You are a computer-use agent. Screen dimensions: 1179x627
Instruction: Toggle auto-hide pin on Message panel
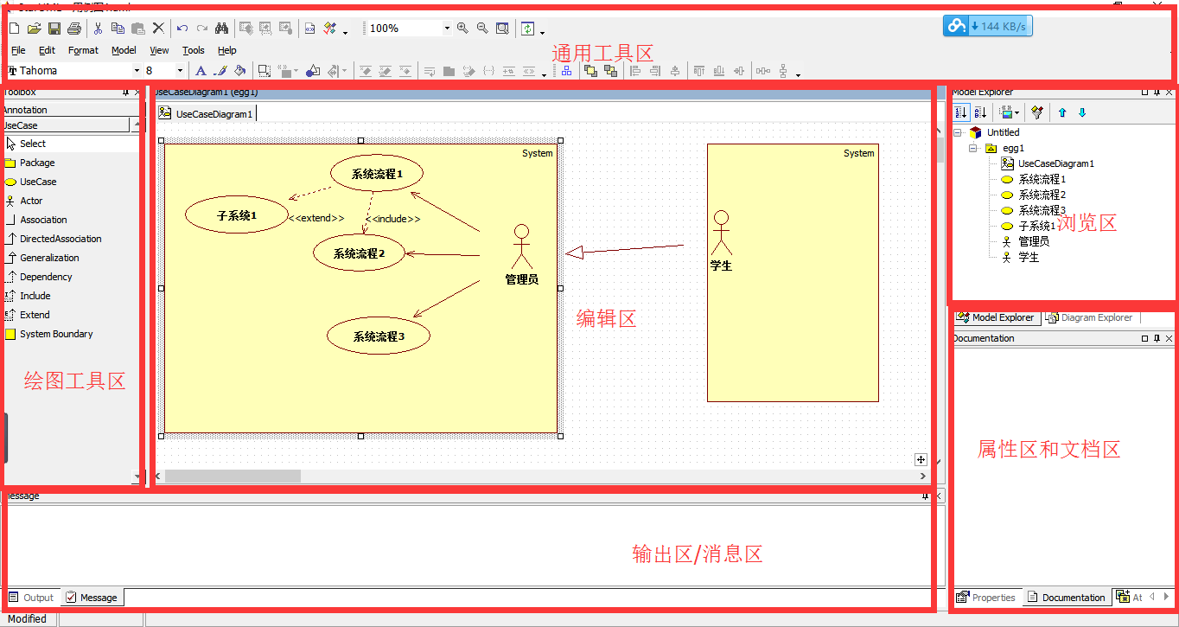pyautogui.click(x=926, y=496)
